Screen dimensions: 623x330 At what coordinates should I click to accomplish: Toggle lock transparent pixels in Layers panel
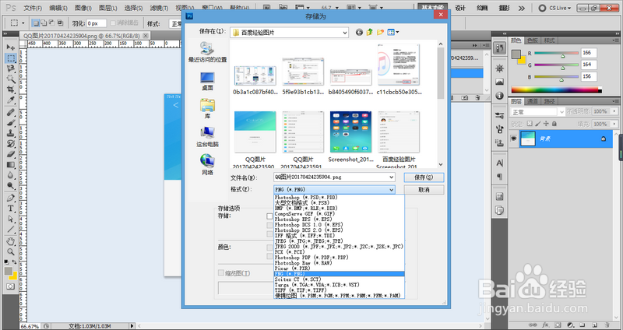click(x=530, y=124)
